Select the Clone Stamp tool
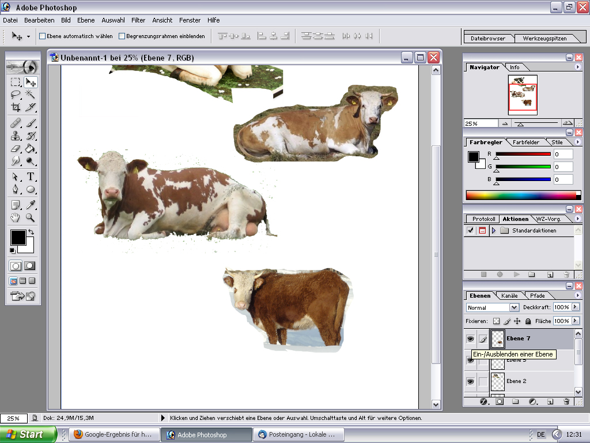The height and width of the screenshot is (443, 590). pyautogui.click(x=16, y=136)
